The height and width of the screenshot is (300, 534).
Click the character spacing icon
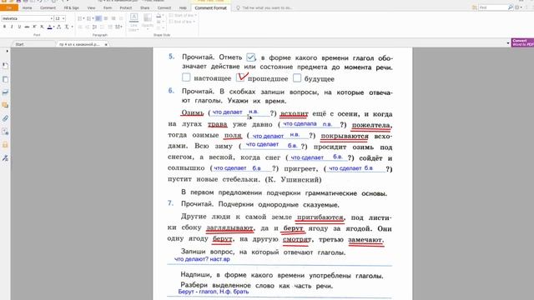(x=59, y=27)
